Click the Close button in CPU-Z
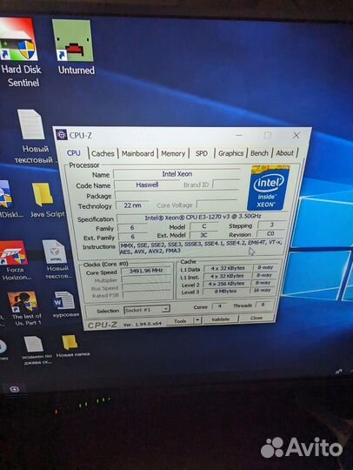353x470 pixels. click(x=256, y=318)
